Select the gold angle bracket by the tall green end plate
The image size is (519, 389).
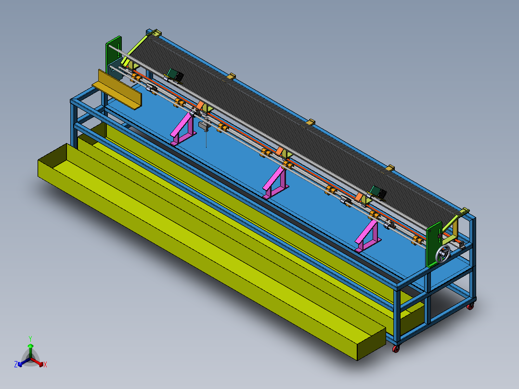(117, 90)
